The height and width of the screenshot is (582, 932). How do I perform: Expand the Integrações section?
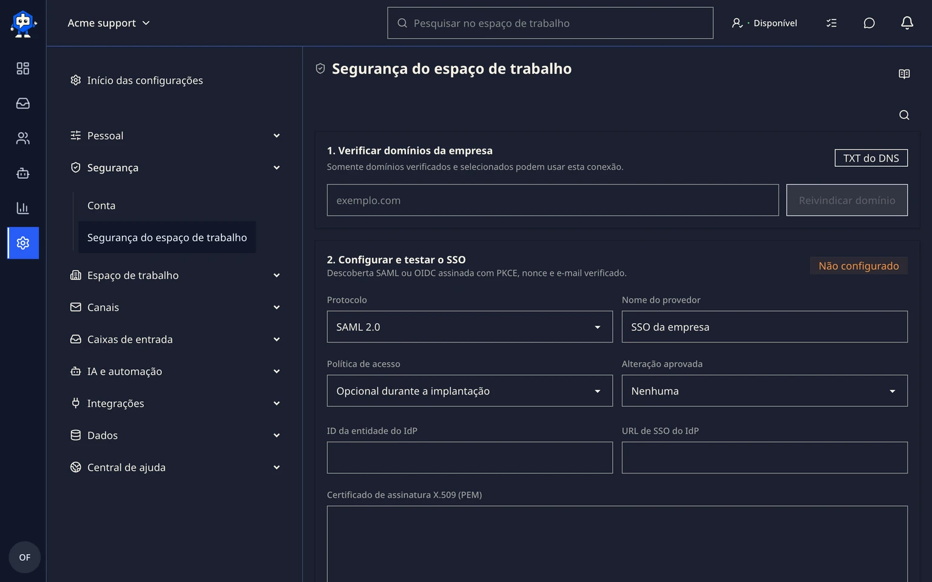[175, 404]
